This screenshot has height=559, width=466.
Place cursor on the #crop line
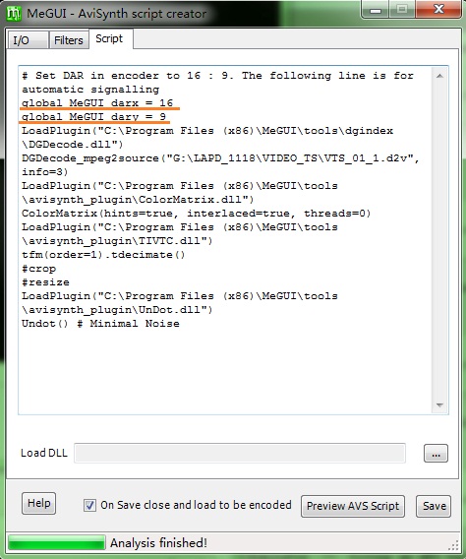tap(38, 269)
